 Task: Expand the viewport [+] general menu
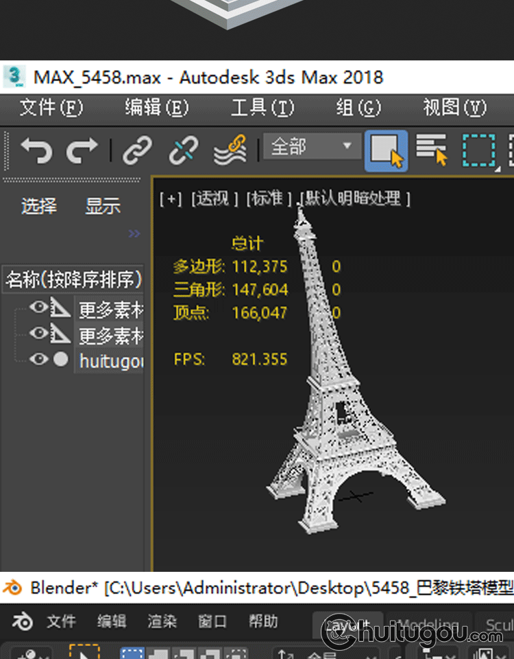point(171,199)
